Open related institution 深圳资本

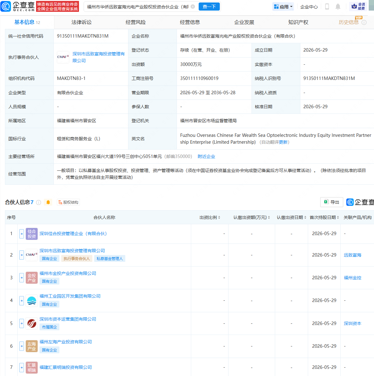pos(353,323)
